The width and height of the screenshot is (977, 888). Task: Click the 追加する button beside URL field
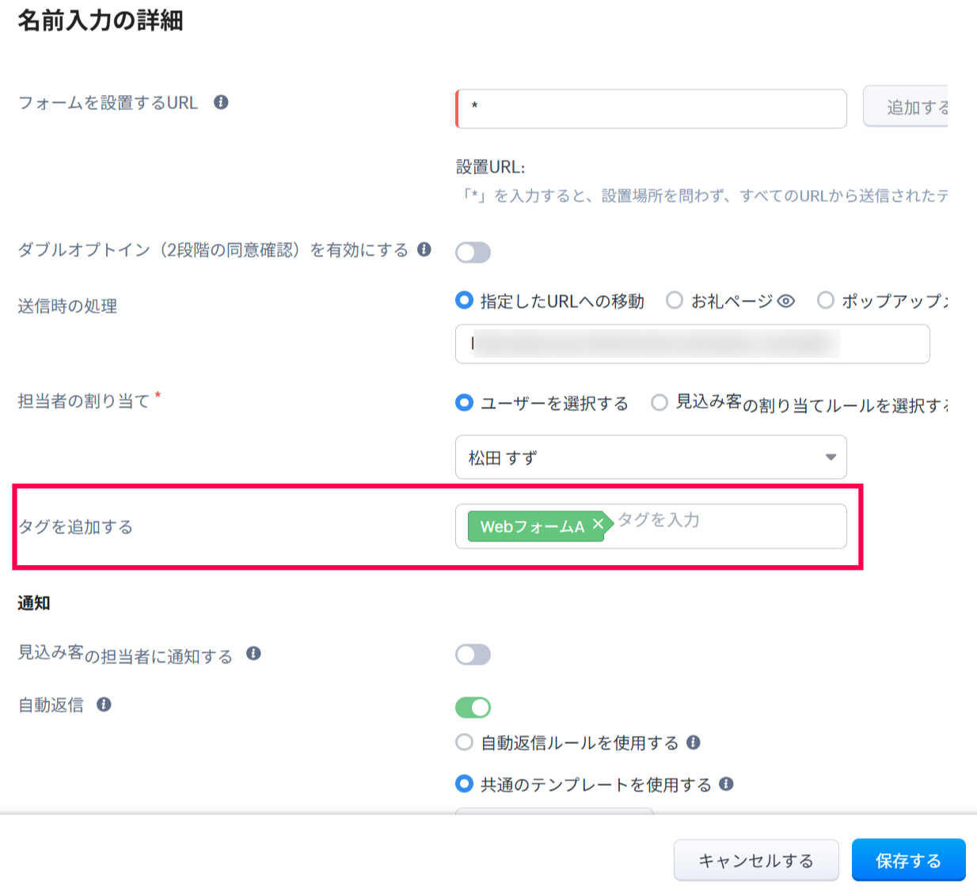click(907, 108)
